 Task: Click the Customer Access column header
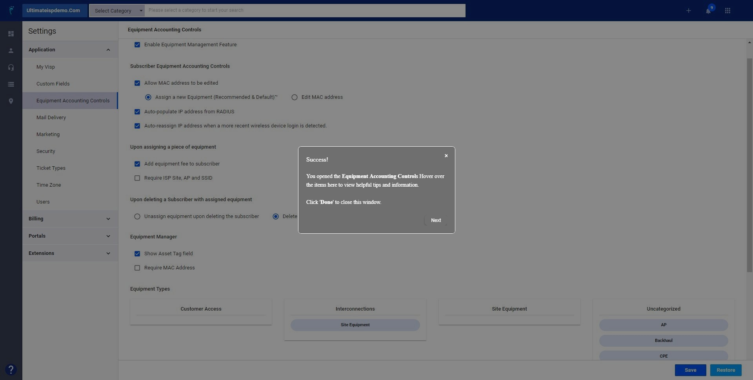click(201, 309)
